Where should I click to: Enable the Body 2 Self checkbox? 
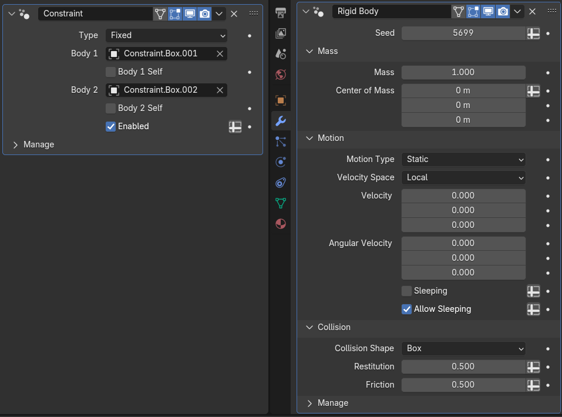click(x=111, y=109)
